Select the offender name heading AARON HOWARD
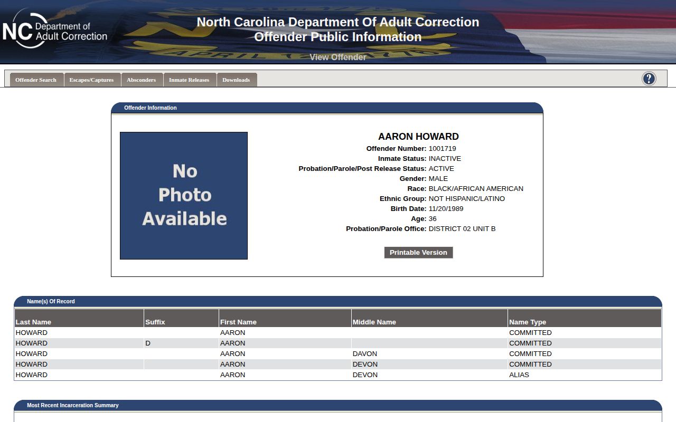The image size is (676, 422). tap(418, 137)
